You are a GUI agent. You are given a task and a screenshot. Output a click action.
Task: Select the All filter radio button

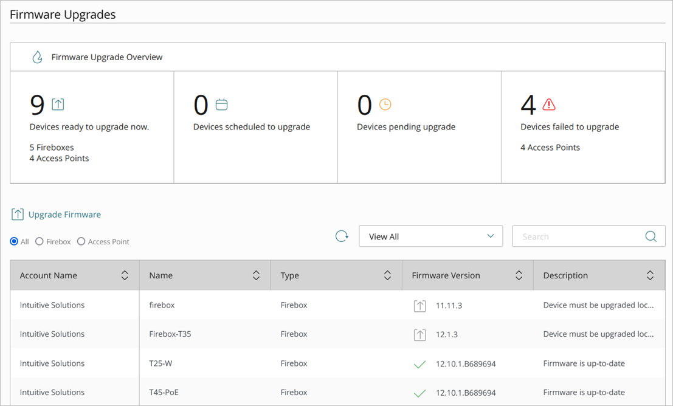point(13,241)
